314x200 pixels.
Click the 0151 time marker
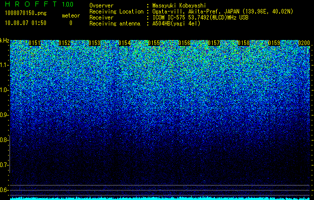[34, 43]
